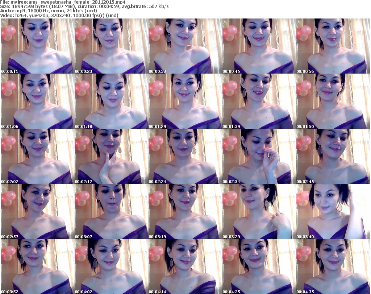Select the thumbnail frame at 00:00:11
The width and height of the screenshot is (371, 294).
38,46
